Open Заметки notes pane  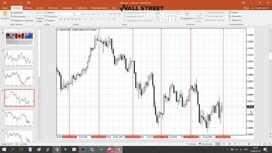tap(191, 144)
